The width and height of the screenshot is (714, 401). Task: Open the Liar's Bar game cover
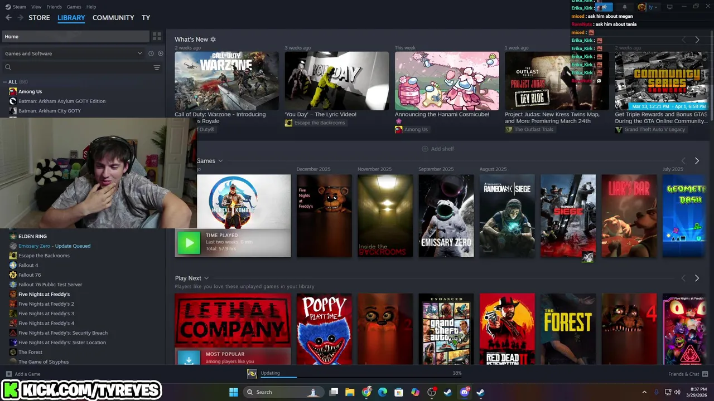pyautogui.click(x=629, y=216)
